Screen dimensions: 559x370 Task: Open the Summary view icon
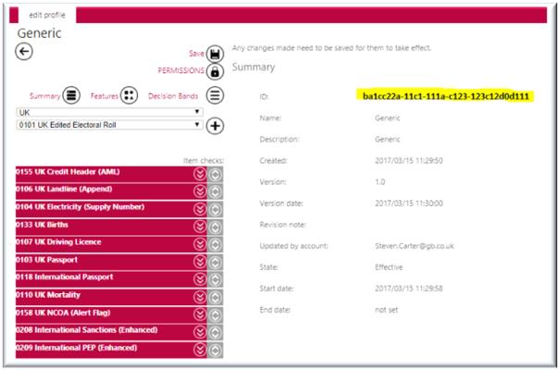[71, 95]
